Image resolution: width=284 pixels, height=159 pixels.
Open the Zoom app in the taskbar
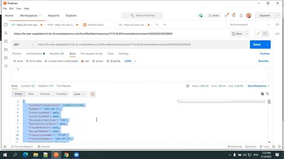point(76,155)
